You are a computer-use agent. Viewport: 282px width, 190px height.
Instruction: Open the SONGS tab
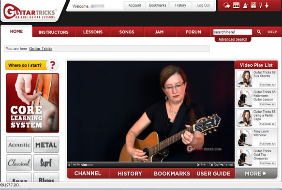click(127, 32)
